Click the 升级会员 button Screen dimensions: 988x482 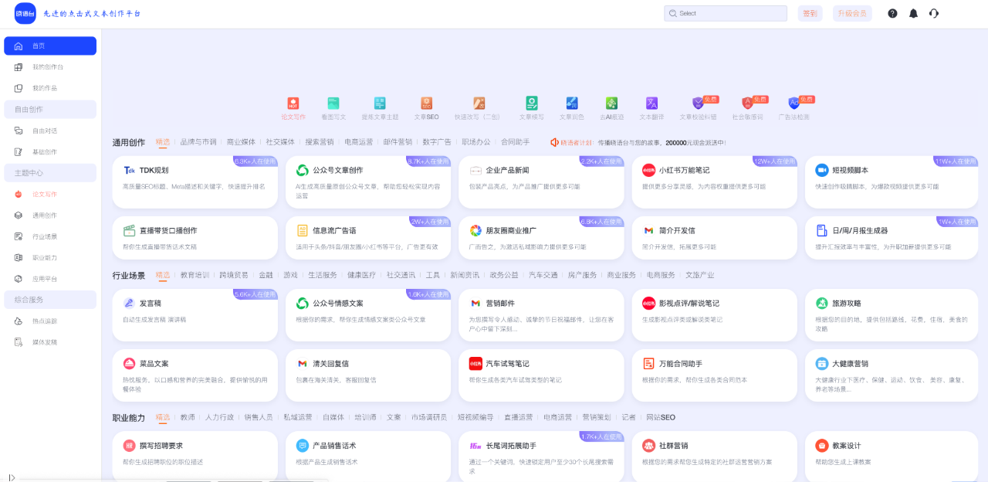(851, 13)
